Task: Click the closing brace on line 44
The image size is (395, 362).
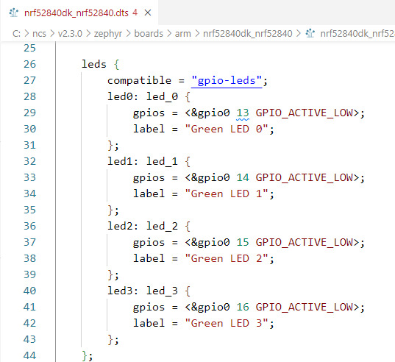Action: click(85, 355)
